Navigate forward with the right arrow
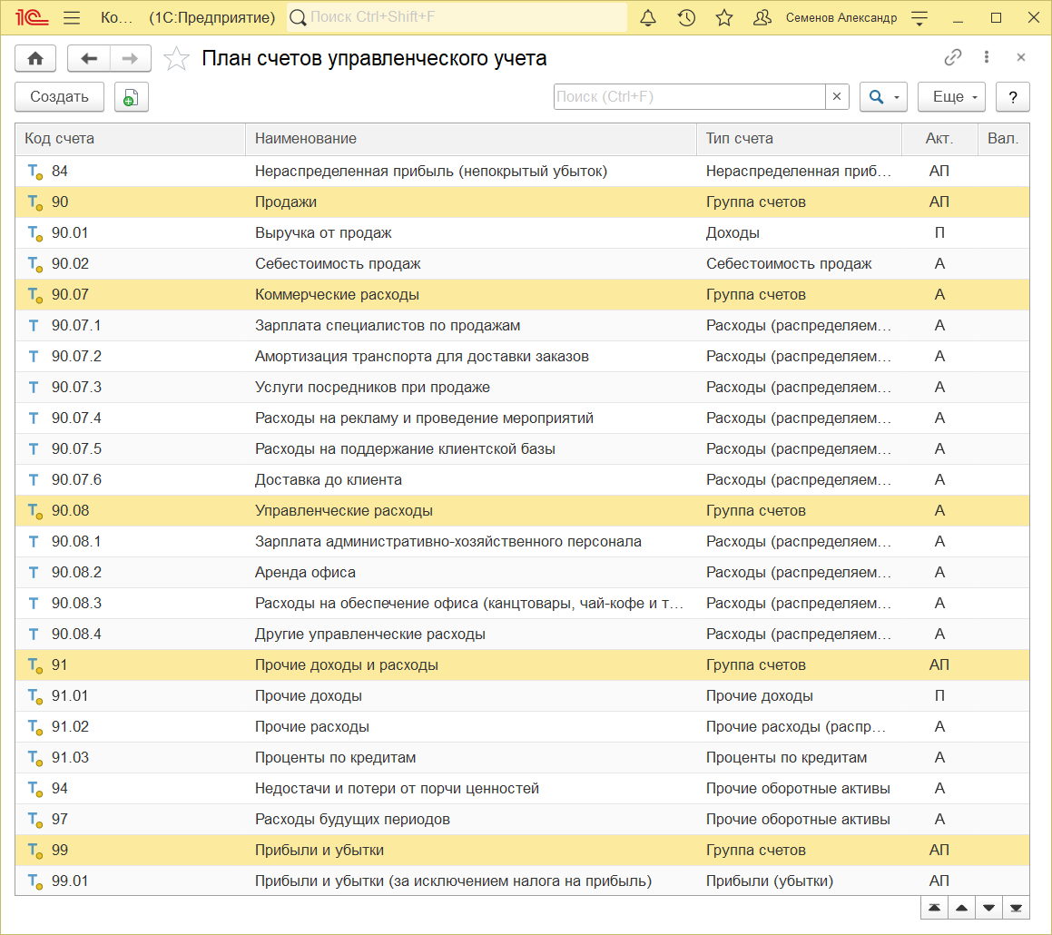The width and height of the screenshot is (1052, 935). pyautogui.click(x=130, y=58)
